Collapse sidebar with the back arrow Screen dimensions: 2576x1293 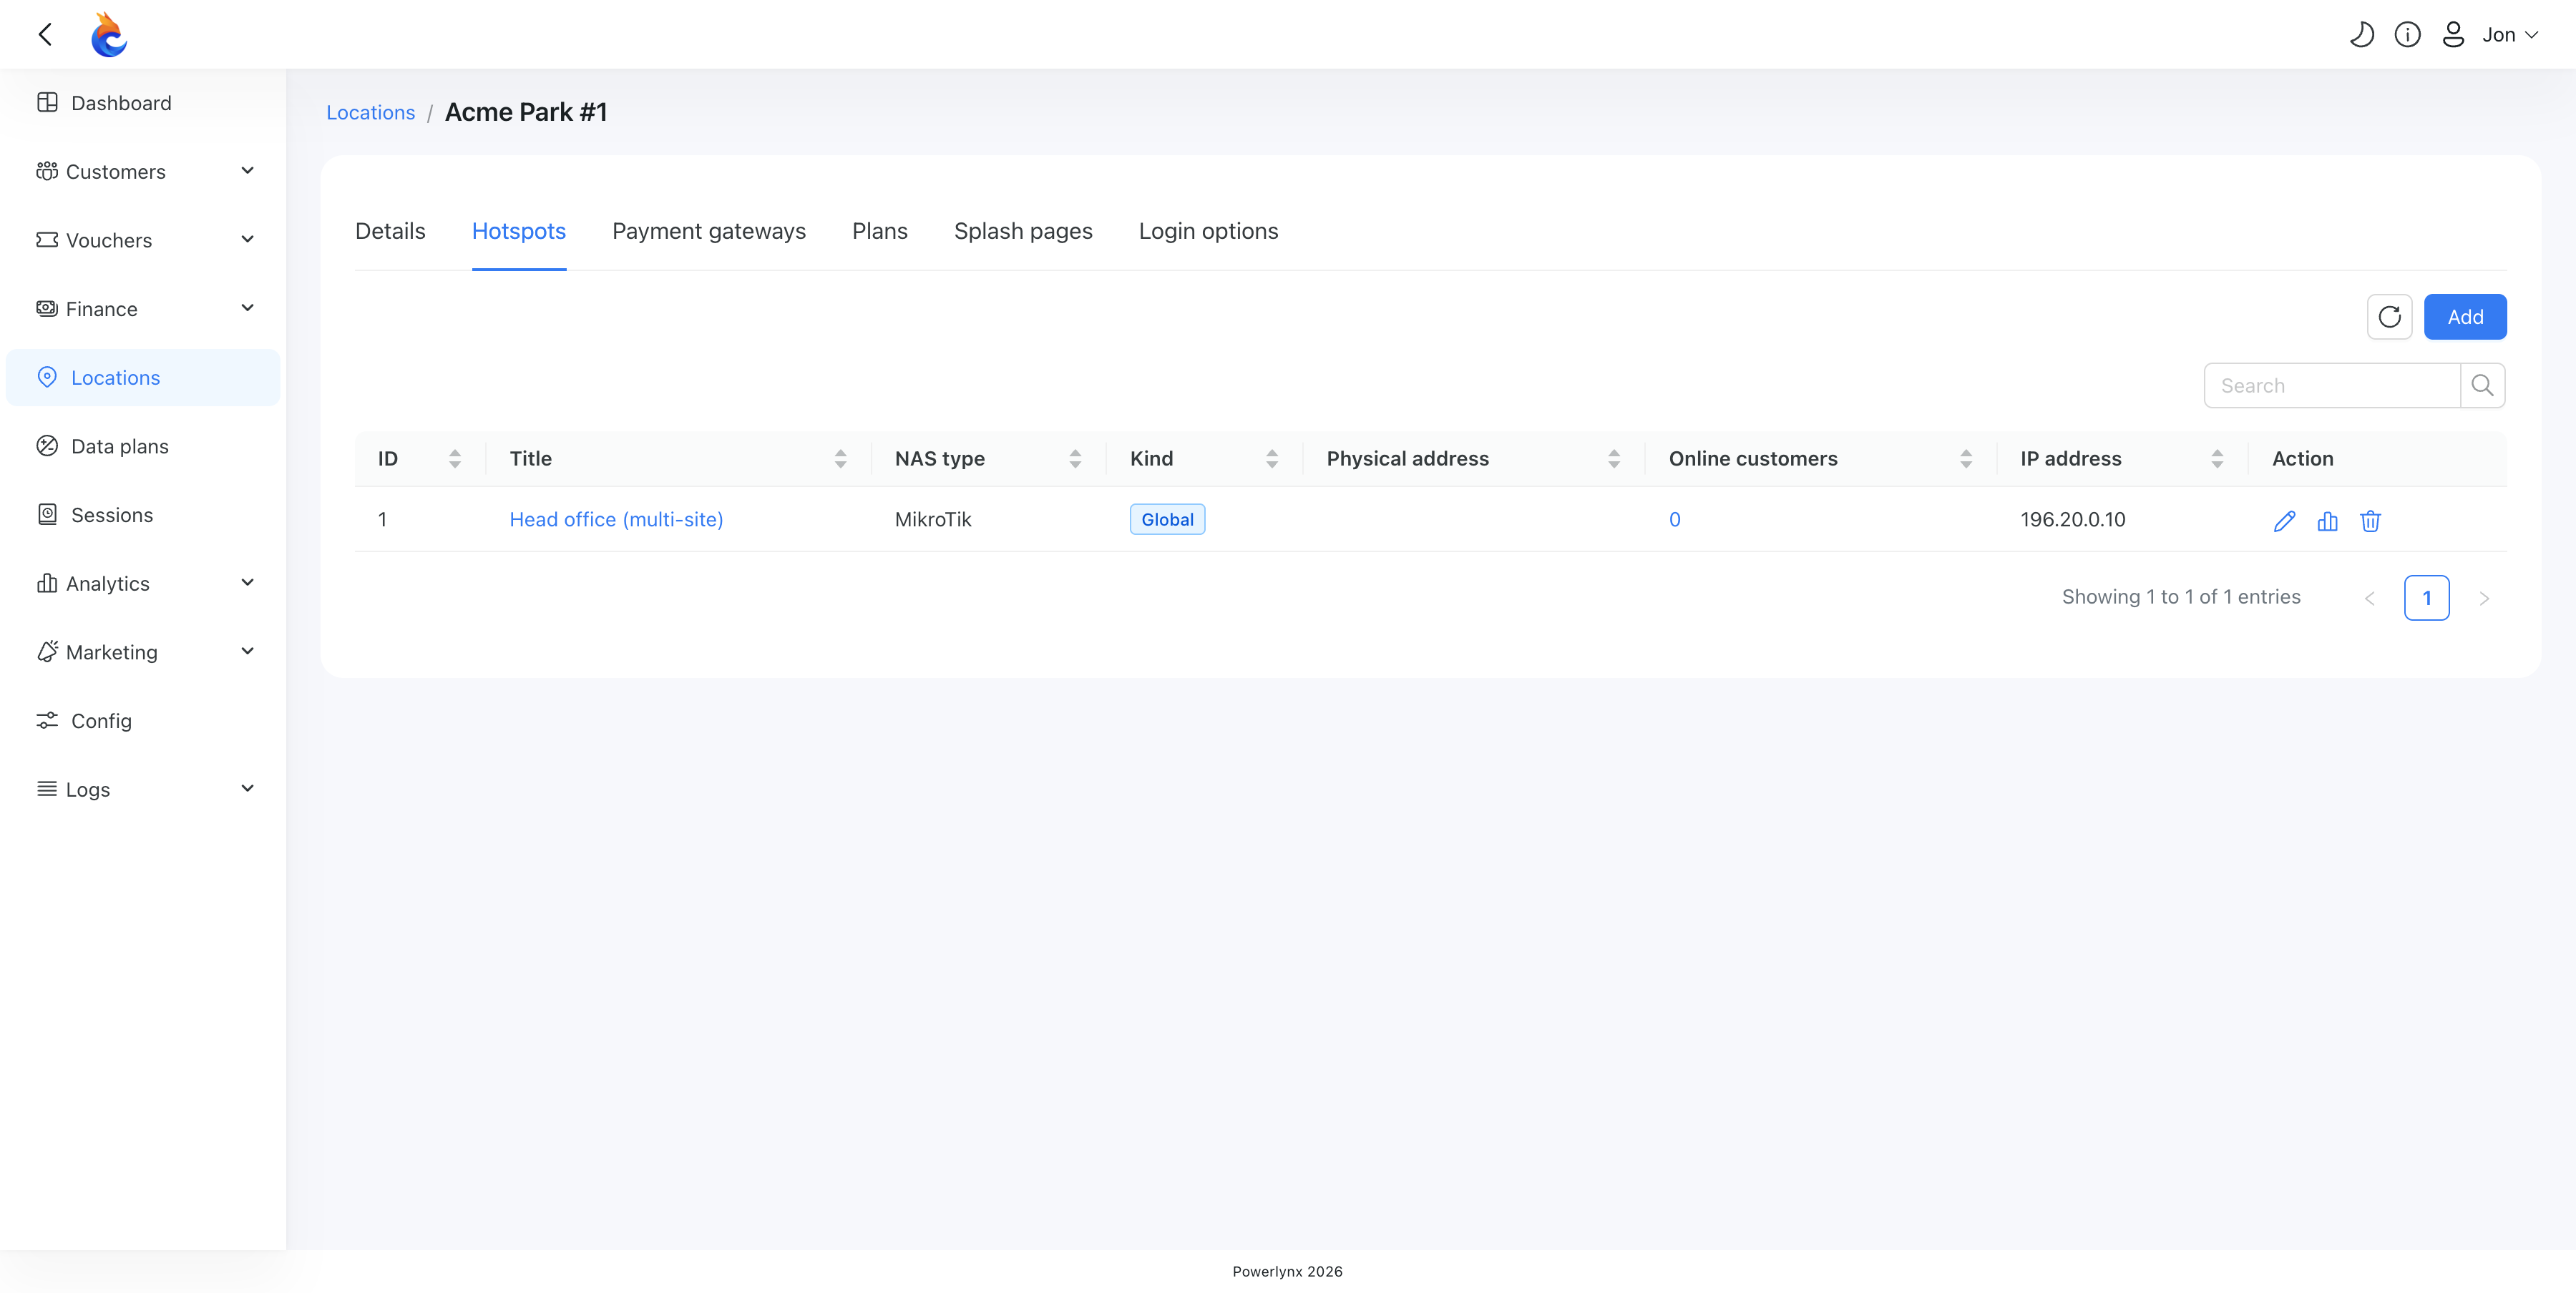click(x=45, y=35)
